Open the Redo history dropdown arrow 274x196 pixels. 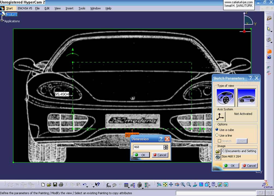click(94, 186)
